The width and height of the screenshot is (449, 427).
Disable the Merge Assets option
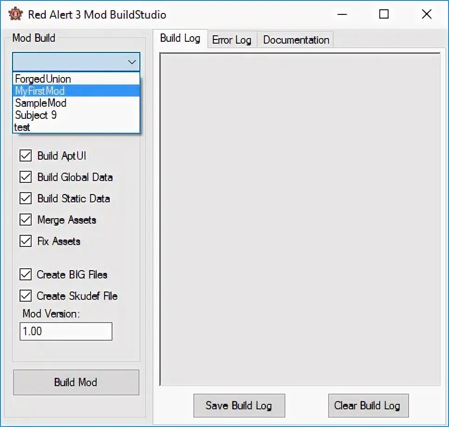pos(26,220)
